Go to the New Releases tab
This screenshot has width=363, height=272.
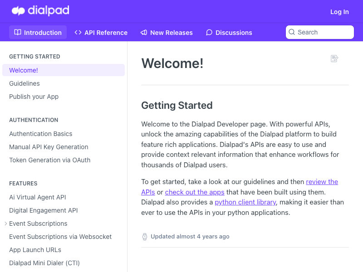(x=167, y=32)
